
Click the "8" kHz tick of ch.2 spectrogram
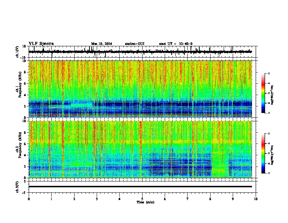click(25, 133)
